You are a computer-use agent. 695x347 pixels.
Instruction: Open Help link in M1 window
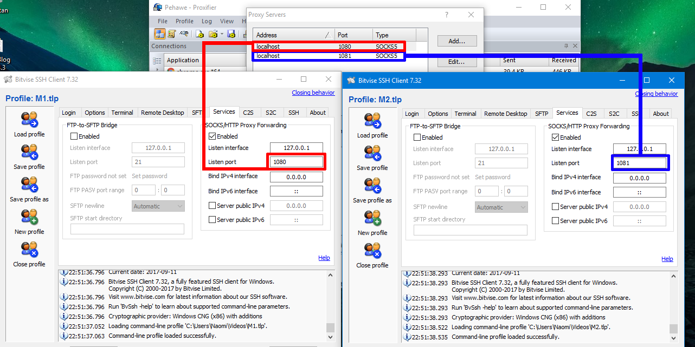tap(324, 258)
